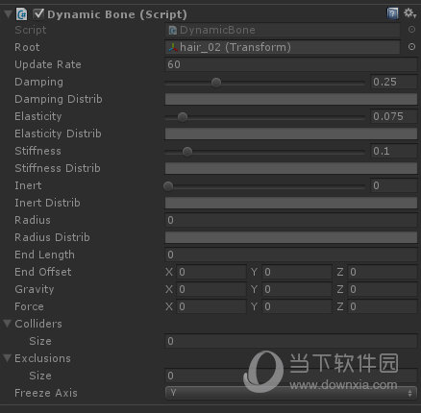This screenshot has height=413, width=421.
Task: Collapse the Dynamic Bone component foldout
Action: [8, 14]
